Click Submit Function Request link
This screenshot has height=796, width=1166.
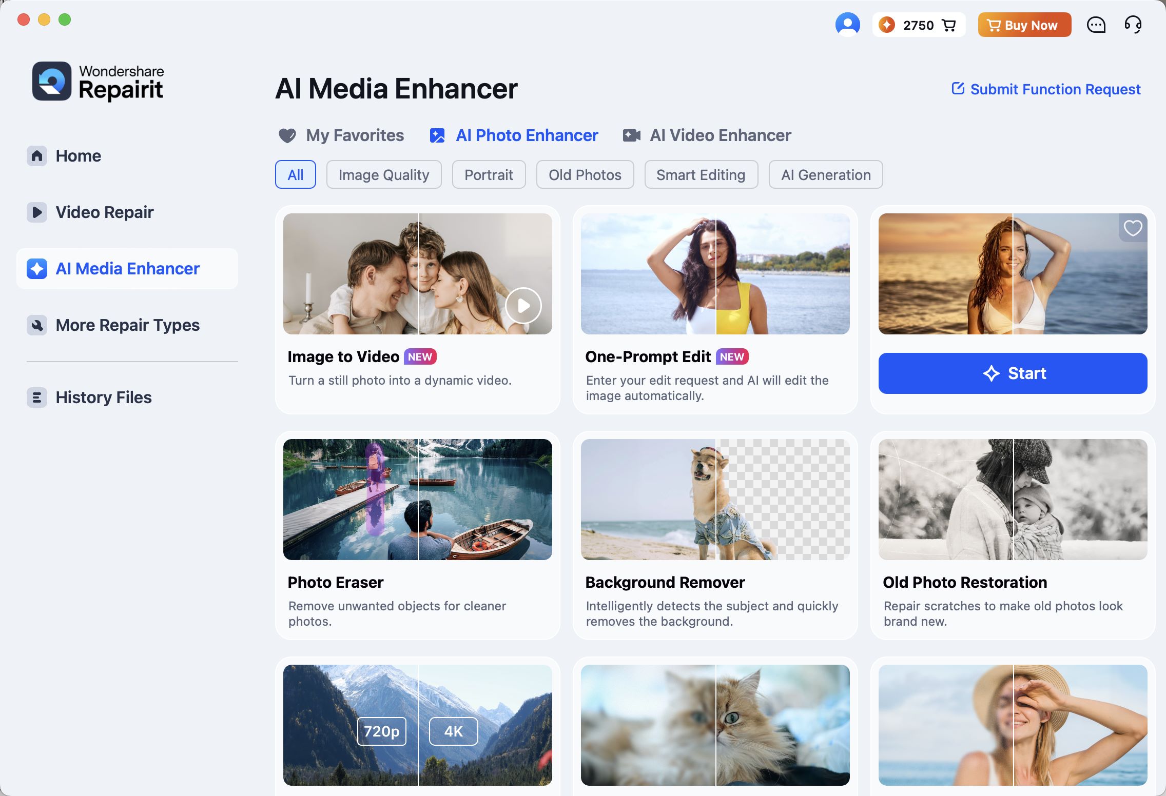pos(1046,89)
